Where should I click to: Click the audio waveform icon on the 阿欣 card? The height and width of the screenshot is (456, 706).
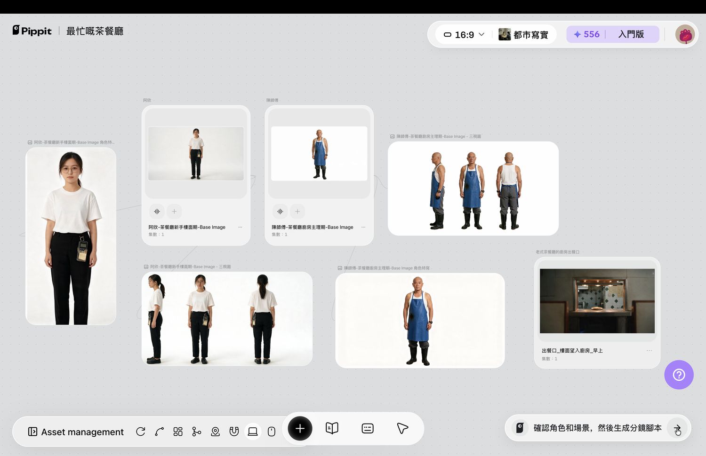click(157, 212)
